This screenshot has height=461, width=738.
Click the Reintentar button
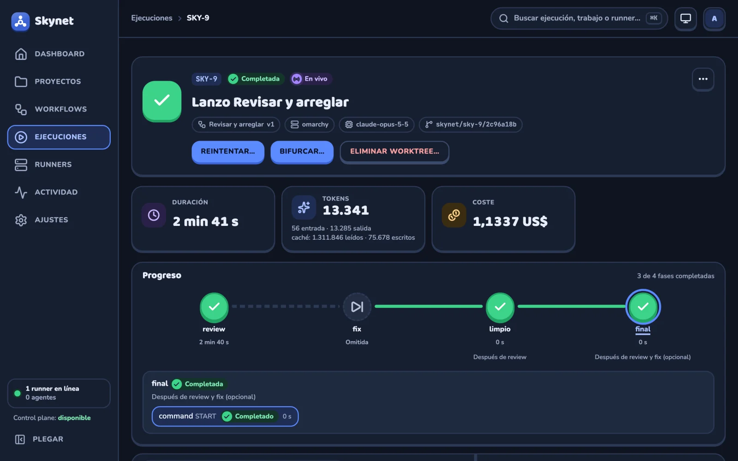(x=228, y=152)
